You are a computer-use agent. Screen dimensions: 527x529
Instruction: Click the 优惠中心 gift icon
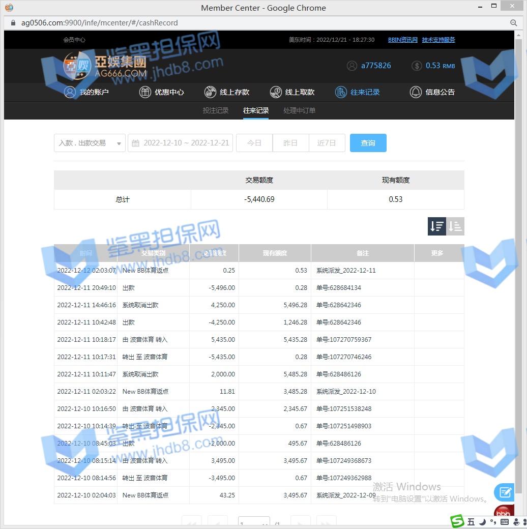(145, 92)
